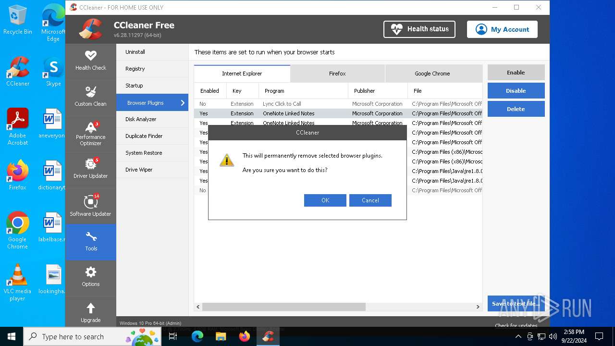Select the Lync Click to Call row
Screen dimensions: 615x346
338,104
